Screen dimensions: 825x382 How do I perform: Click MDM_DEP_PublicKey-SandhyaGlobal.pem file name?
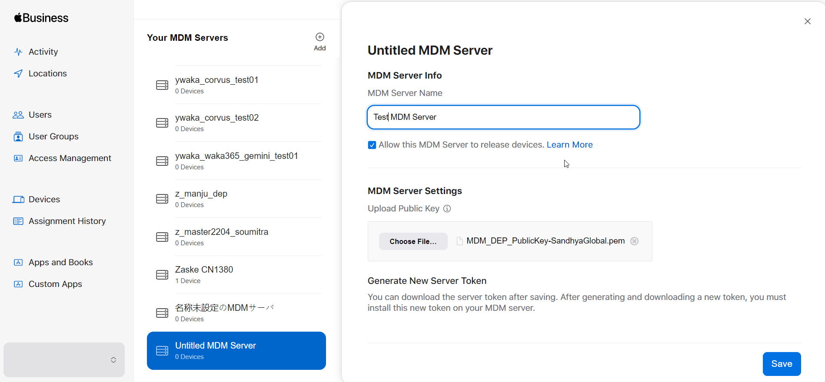point(546,241)
